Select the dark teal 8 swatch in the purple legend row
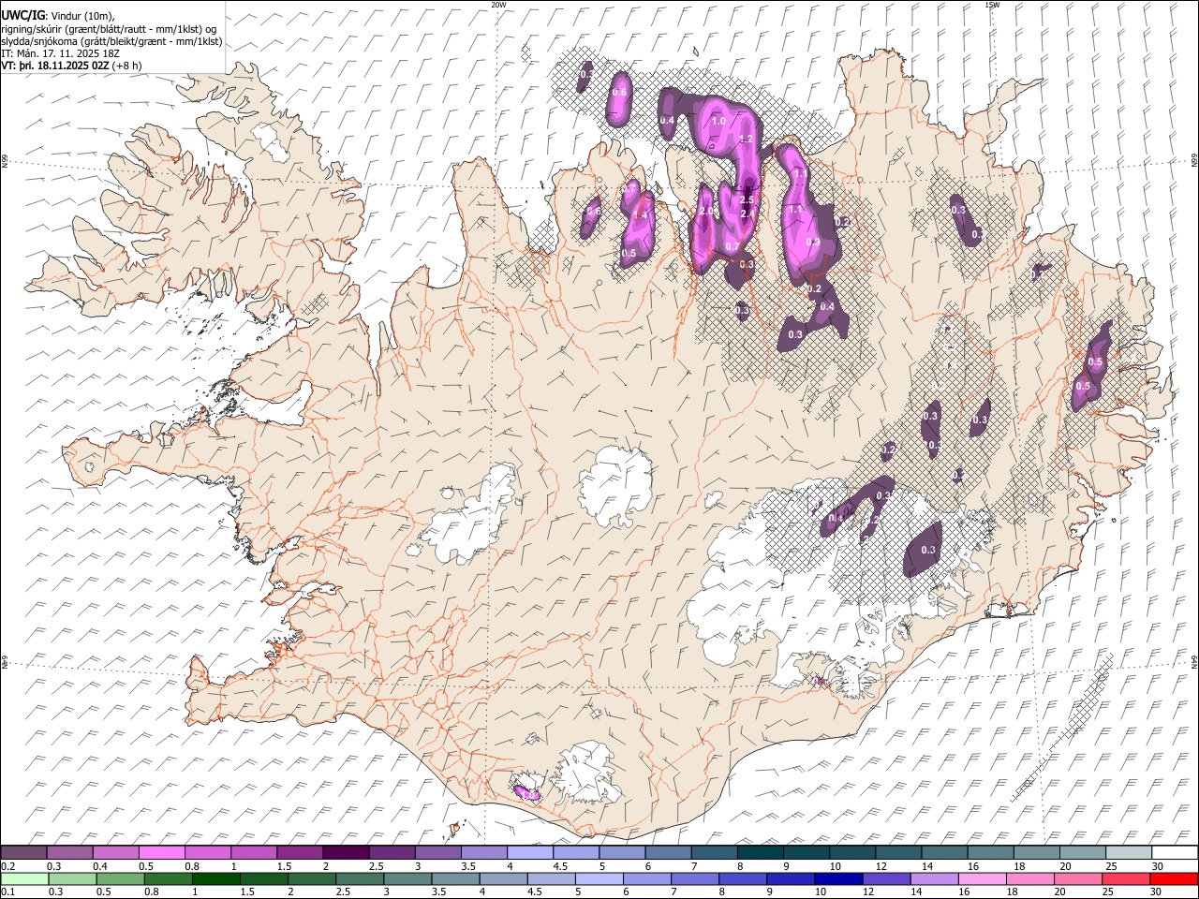This screenshot has width=1199, height=899. [759, 852]
